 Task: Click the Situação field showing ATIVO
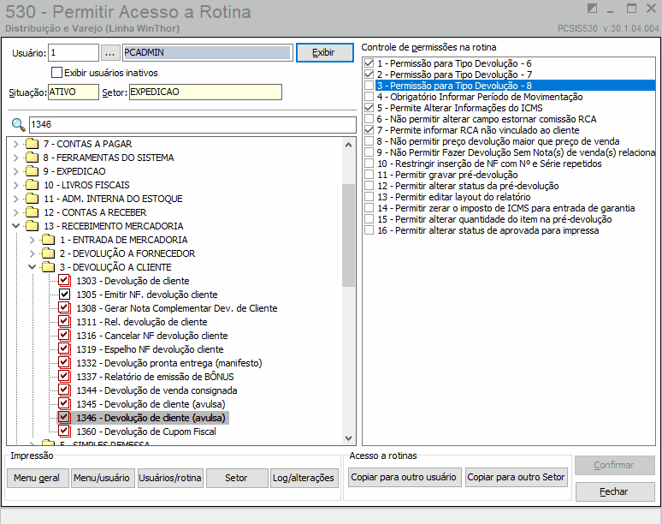(x=74, y=92)
